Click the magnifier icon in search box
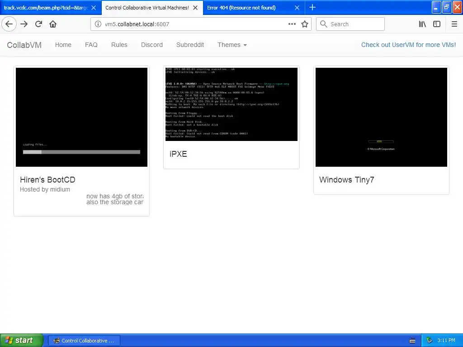Image resolution: width=463 pixels, height=347 pixels. coord(324,24)
